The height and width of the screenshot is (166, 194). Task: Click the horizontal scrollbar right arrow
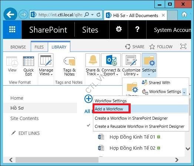click(x=177, y=160)
